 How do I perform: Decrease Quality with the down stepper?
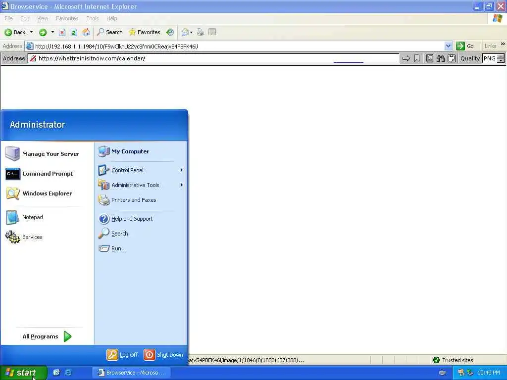point(501,61)
